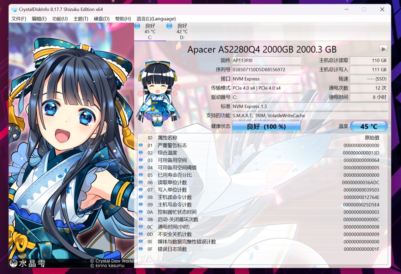This screenshot has width=401, height=274.
Task: Click the 111 GB host writes value
Action: [369, 69]
